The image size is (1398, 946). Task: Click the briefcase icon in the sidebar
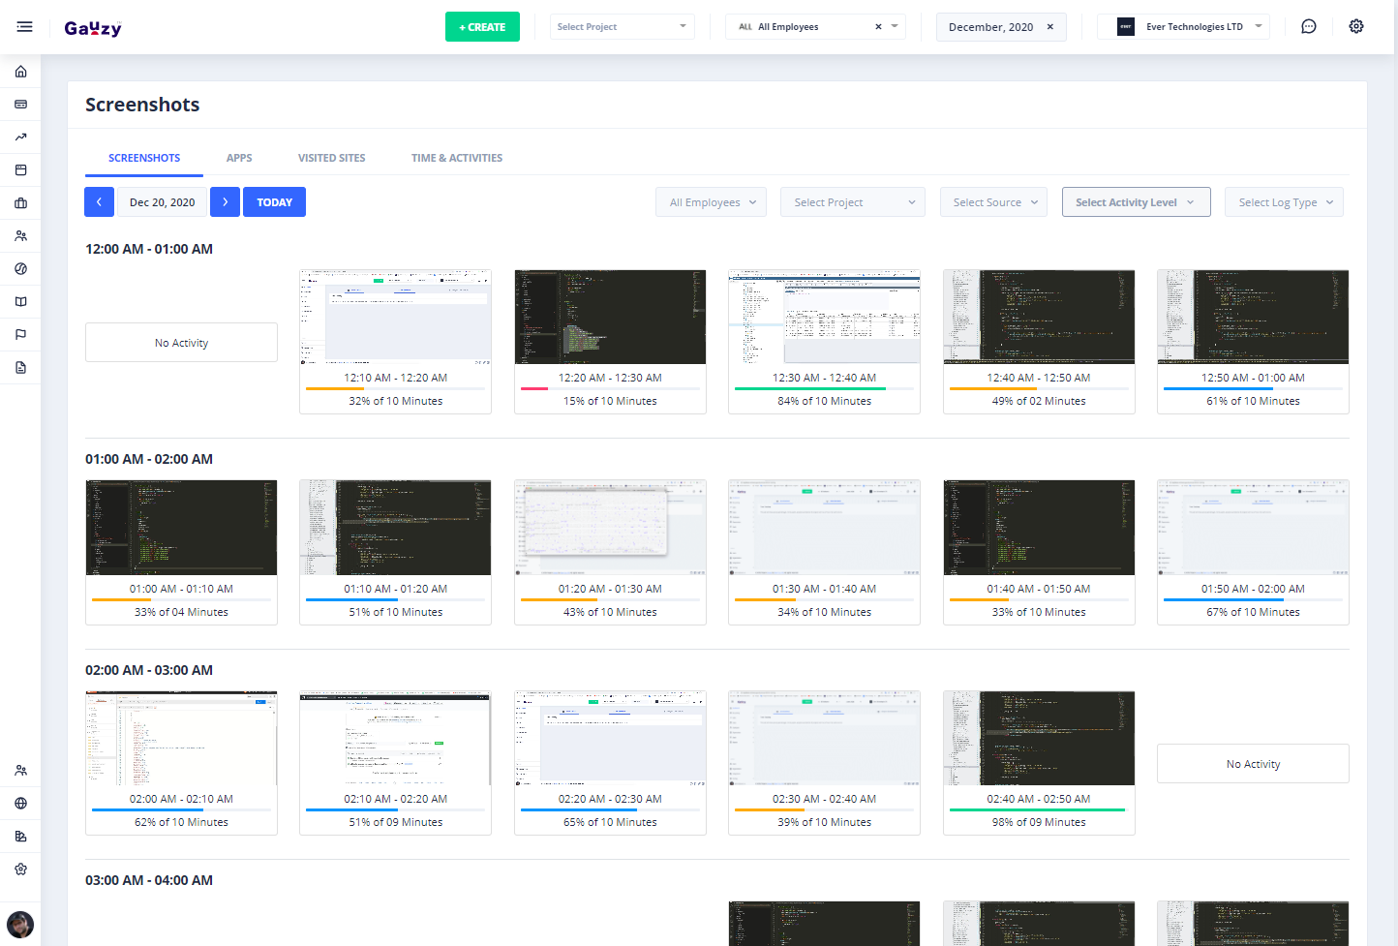coord(20,203)
